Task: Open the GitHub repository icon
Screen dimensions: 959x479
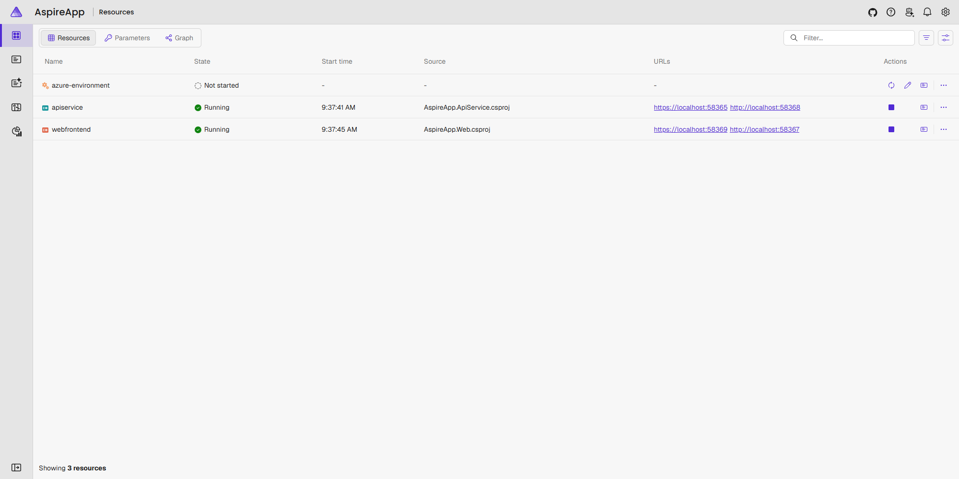Action: click(873, 12)
